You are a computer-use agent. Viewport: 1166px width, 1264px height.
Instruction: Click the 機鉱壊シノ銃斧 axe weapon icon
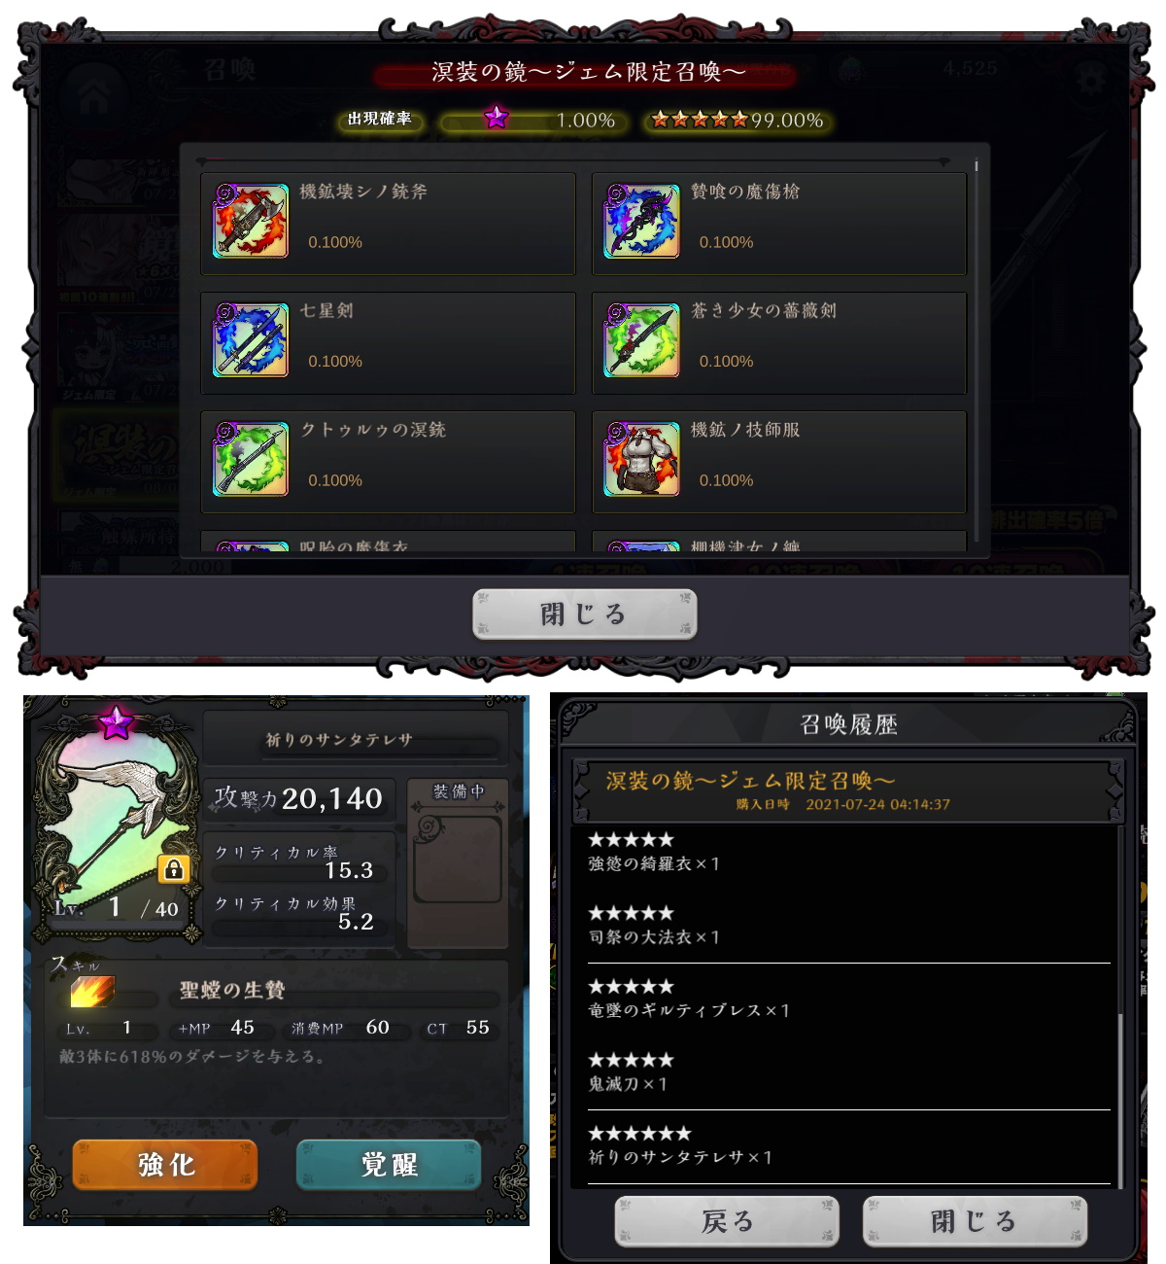251,221
